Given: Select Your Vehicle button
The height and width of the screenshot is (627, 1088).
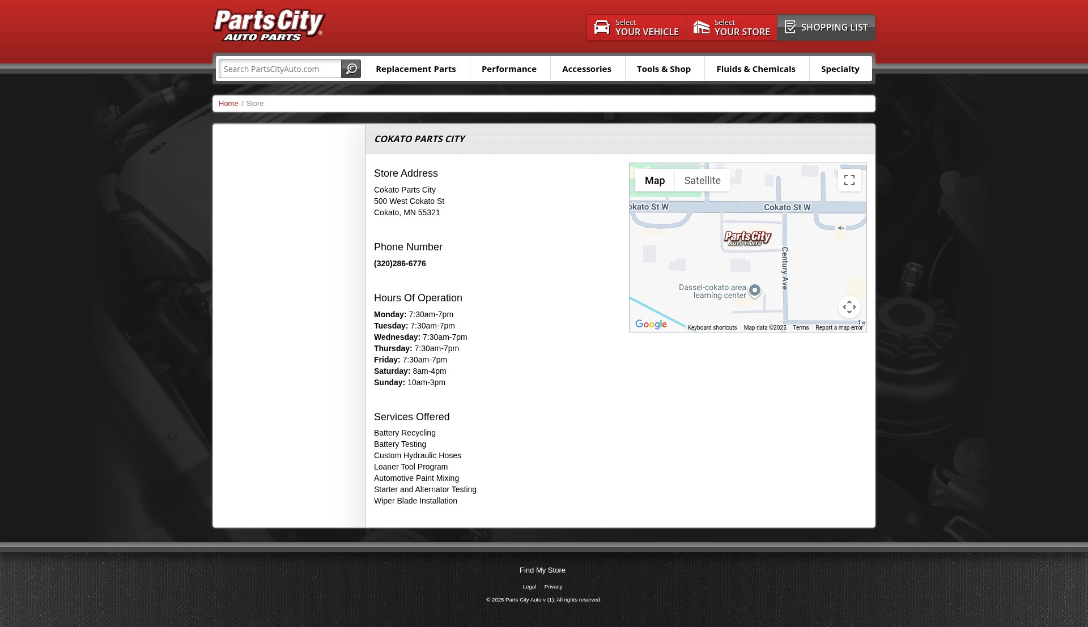Looking at the screenshot, I should (x=636, y=28).
